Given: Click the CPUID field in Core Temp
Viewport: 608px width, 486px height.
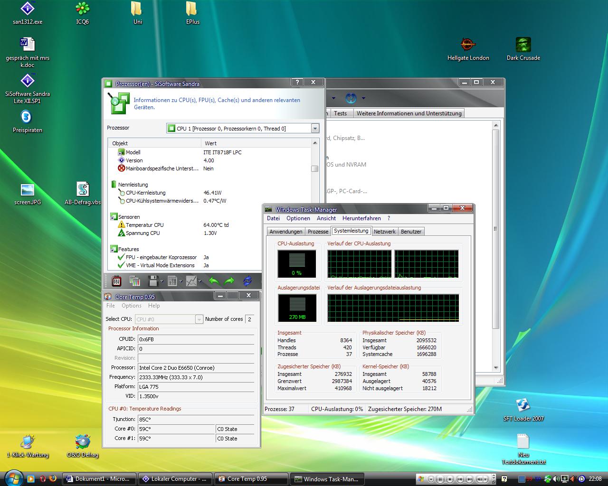Looking at the screenshot, I should 196,339.
